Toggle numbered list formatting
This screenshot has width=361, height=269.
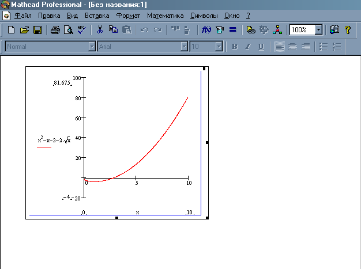click(337, 47)
